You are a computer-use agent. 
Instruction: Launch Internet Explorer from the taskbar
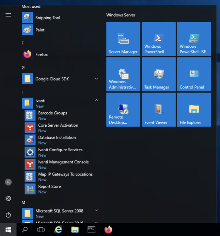click(x=58, y=230)
